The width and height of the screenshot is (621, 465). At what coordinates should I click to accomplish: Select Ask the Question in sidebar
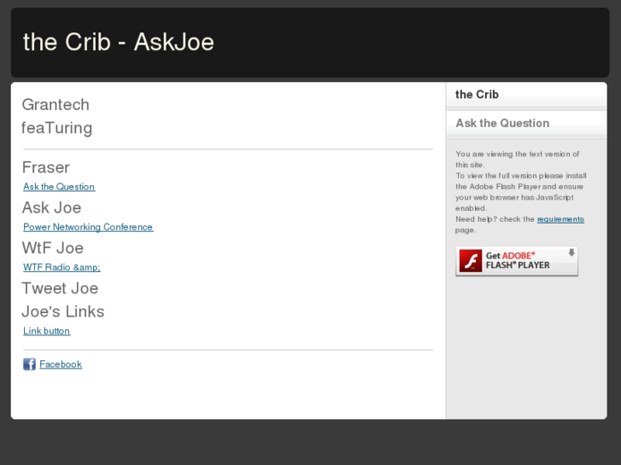pos(502,123)
